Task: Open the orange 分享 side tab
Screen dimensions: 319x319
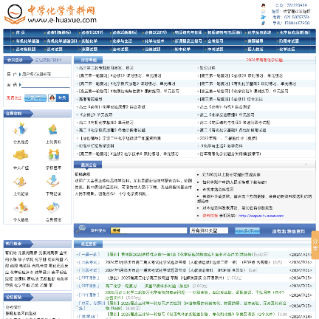Action: 315,245
